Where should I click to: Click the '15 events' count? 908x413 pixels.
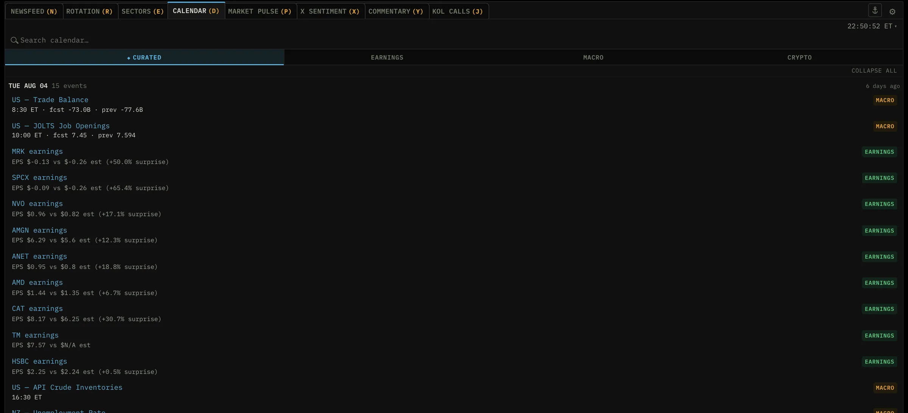tap(69, 86)
